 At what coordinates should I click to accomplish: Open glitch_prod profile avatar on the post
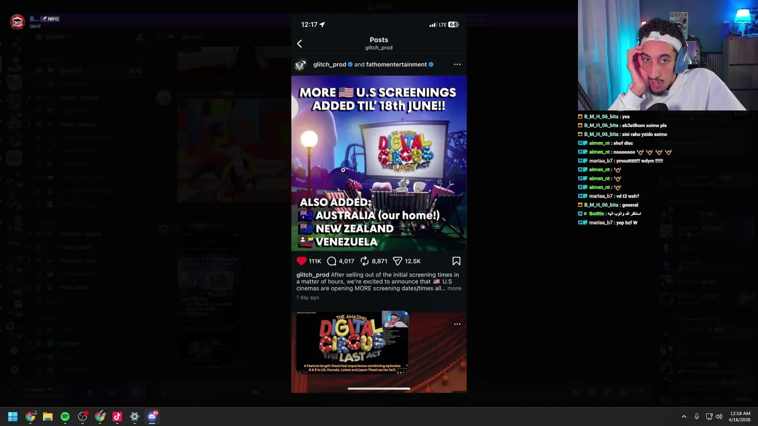click(300, 64)
